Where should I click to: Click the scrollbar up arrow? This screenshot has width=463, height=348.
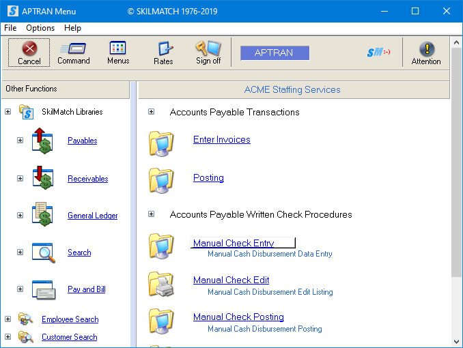point(456,42)
